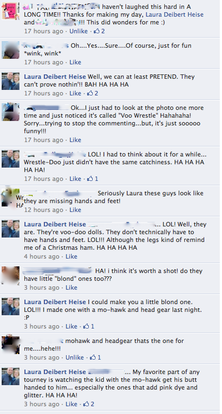This screenshot has width=222, height=414.
Task: Click thumbs-up icon on PRETEND comment
Action: [x=90, y=93]
